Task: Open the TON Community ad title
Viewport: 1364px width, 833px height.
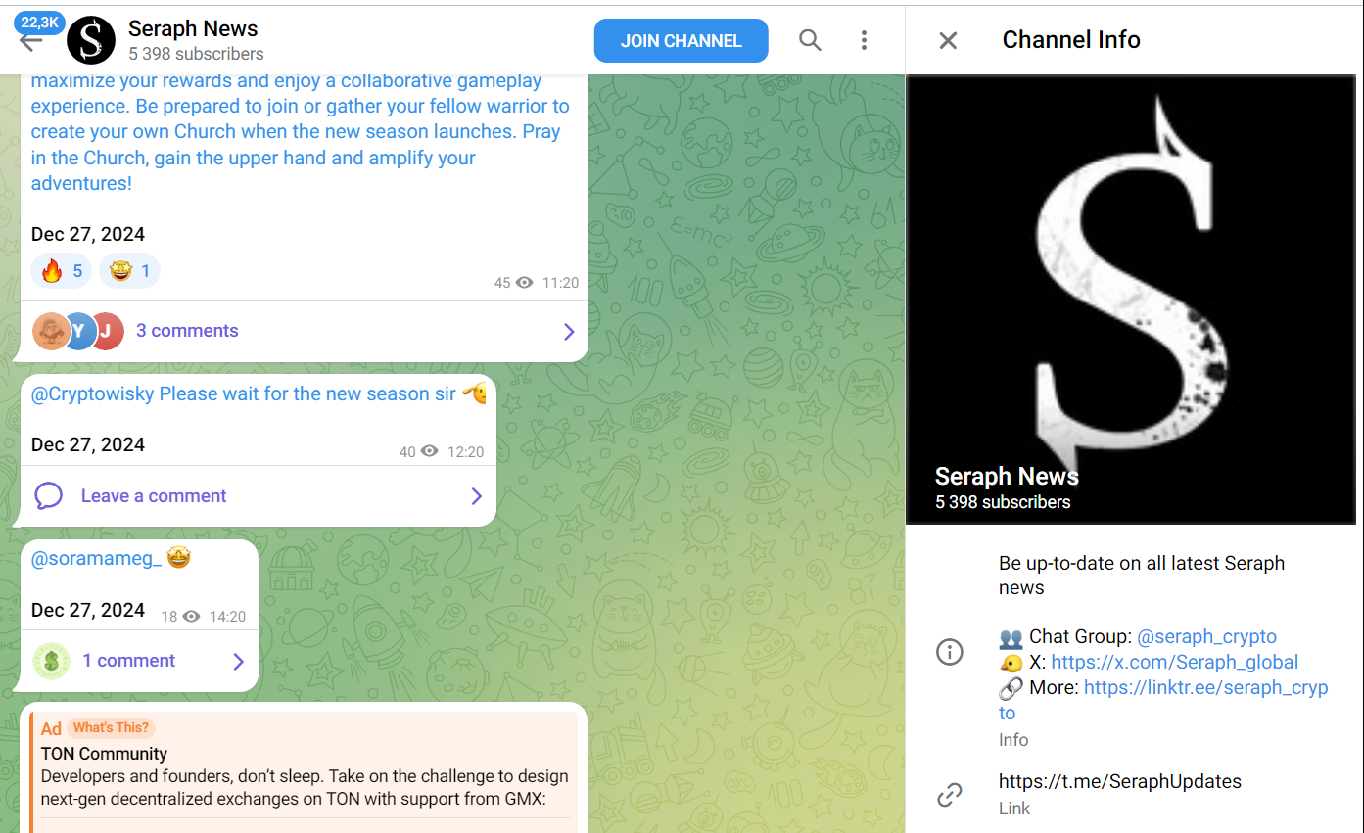Action: pyautogui.click(x=104, y=754)
